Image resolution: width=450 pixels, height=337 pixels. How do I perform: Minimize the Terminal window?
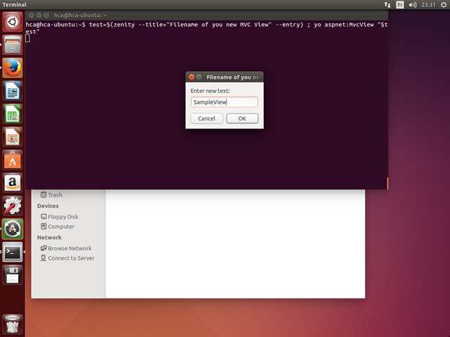click(x=39, y=15)
